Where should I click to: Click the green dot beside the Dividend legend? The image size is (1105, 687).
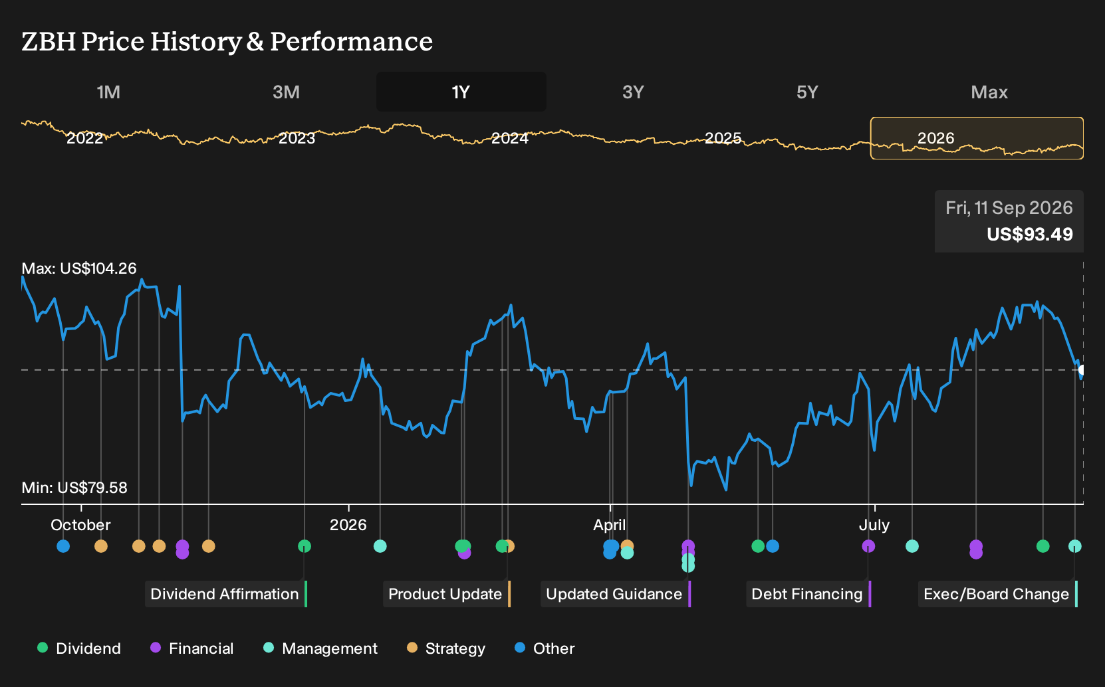[43, 648]
